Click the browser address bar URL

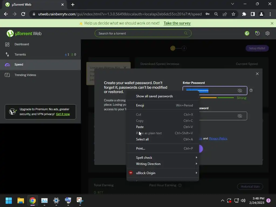120,14
